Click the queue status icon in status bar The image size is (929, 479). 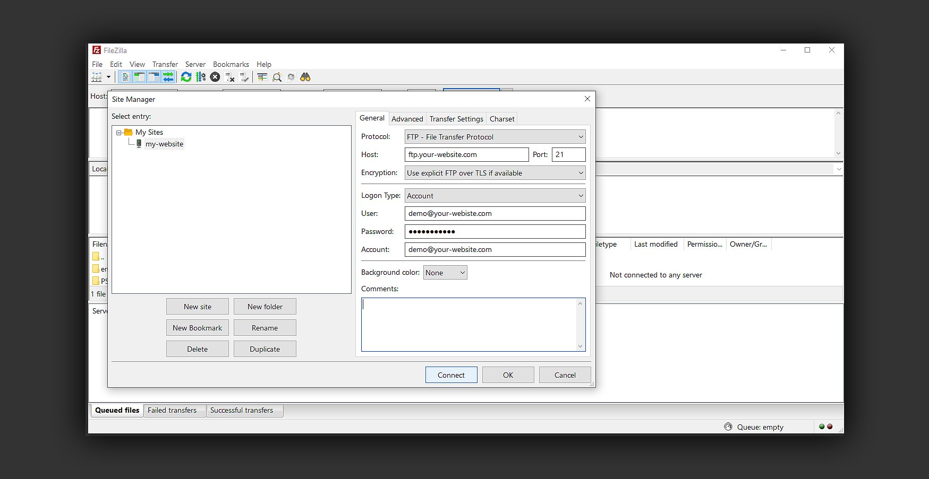728,426
